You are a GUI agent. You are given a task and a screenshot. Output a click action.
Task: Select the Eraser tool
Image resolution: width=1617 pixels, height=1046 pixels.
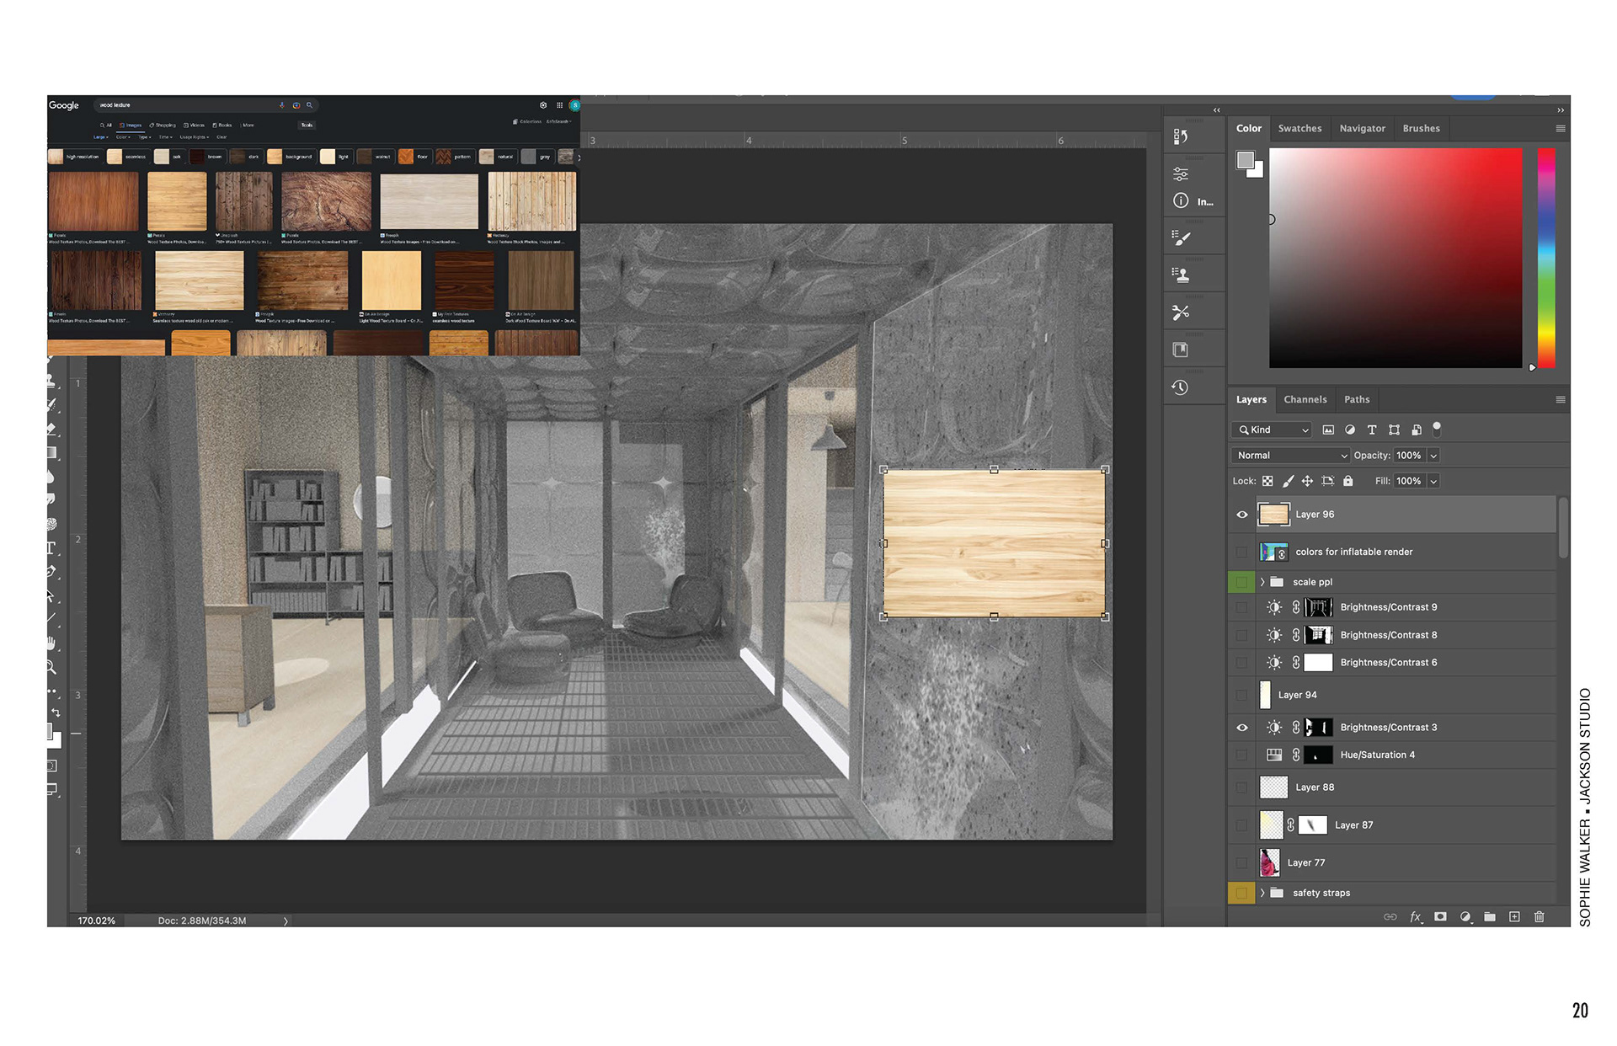(x=51, y=429)
